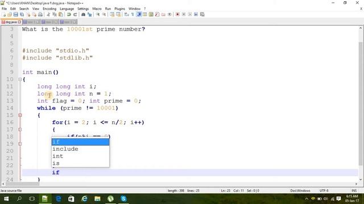Open a file using the Open folder icon
The image size is (364, 204).
[10, 15]
